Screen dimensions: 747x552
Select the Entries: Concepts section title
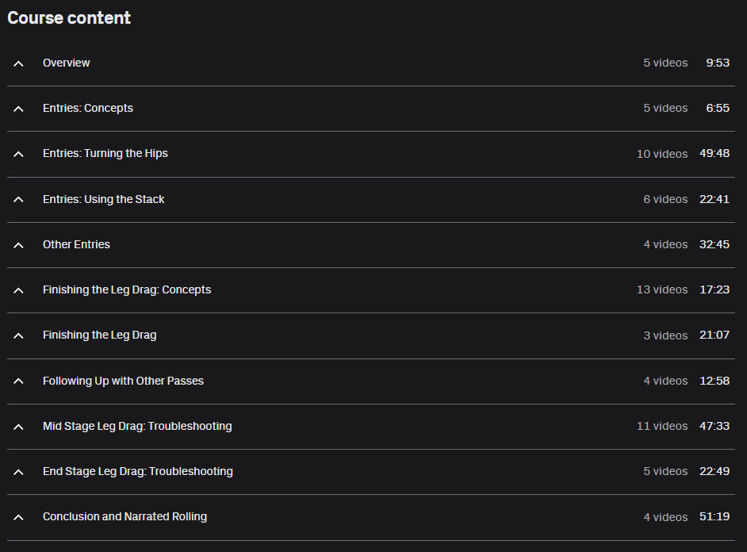(x=88, y=108)
